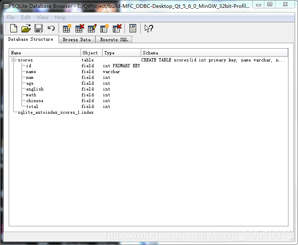Open the Edit menu
Image resolution: width=298 pixels, height=245 pixels.
(26, 17)
